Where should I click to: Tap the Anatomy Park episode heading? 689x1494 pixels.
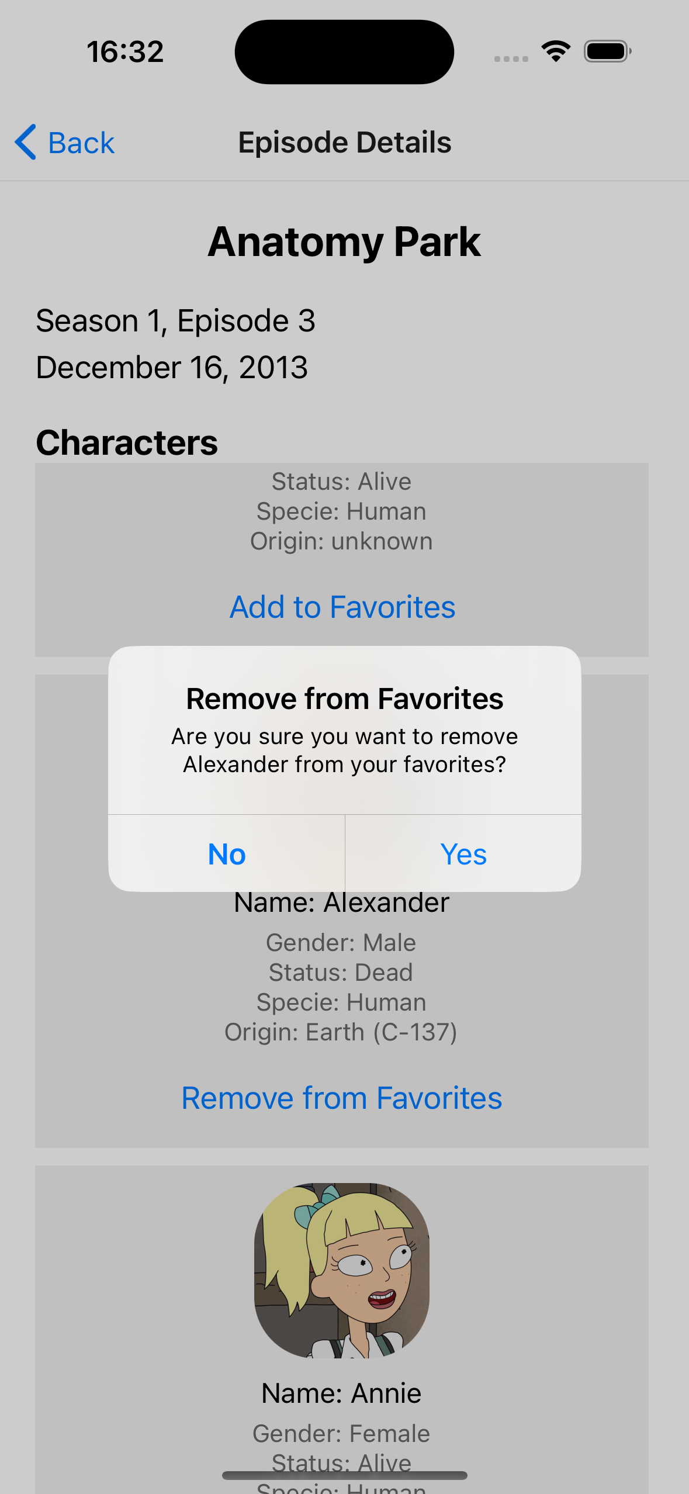pyautogui.click(x=345, y=242)
